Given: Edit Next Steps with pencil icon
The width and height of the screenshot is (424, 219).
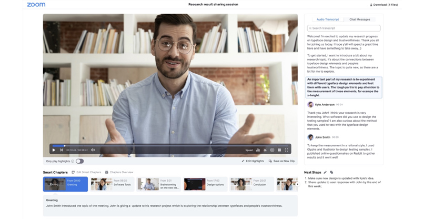Looking at the screenshot, I should pos(325,172).
